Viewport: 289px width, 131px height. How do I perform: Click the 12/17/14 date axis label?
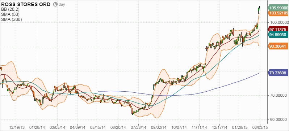click(219, 127)
